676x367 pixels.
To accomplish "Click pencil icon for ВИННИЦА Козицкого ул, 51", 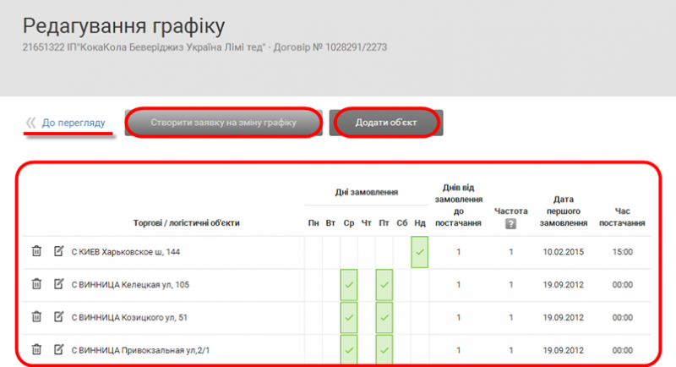I will tap(59, 317).
